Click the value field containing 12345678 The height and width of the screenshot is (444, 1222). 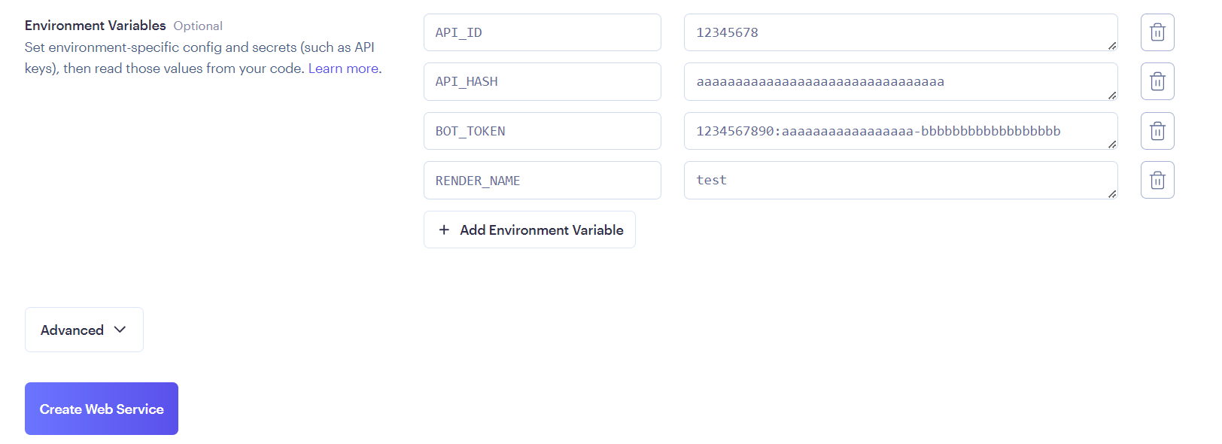895,32
